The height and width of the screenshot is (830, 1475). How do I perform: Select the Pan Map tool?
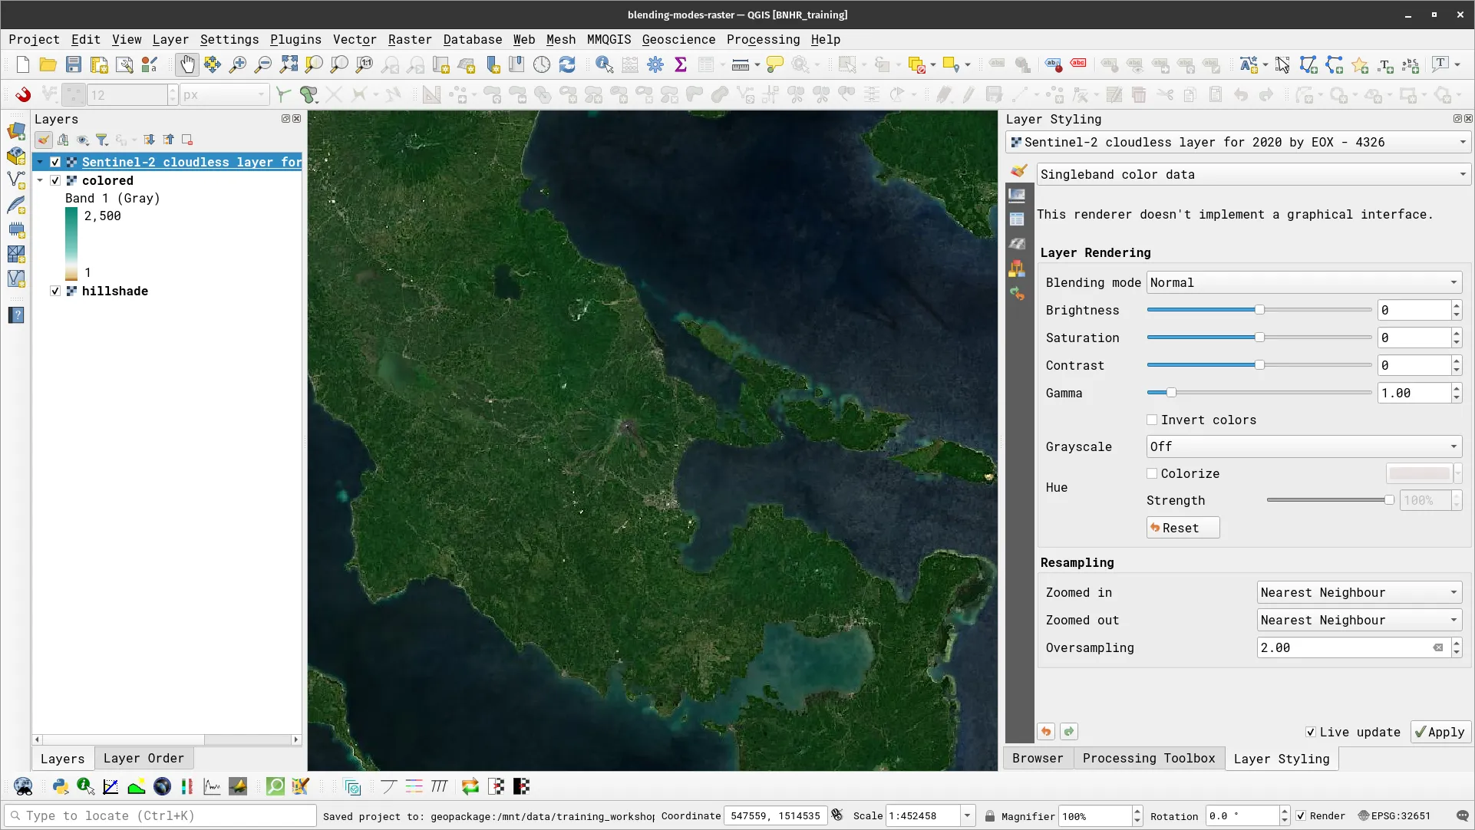(x=187, y=64)
